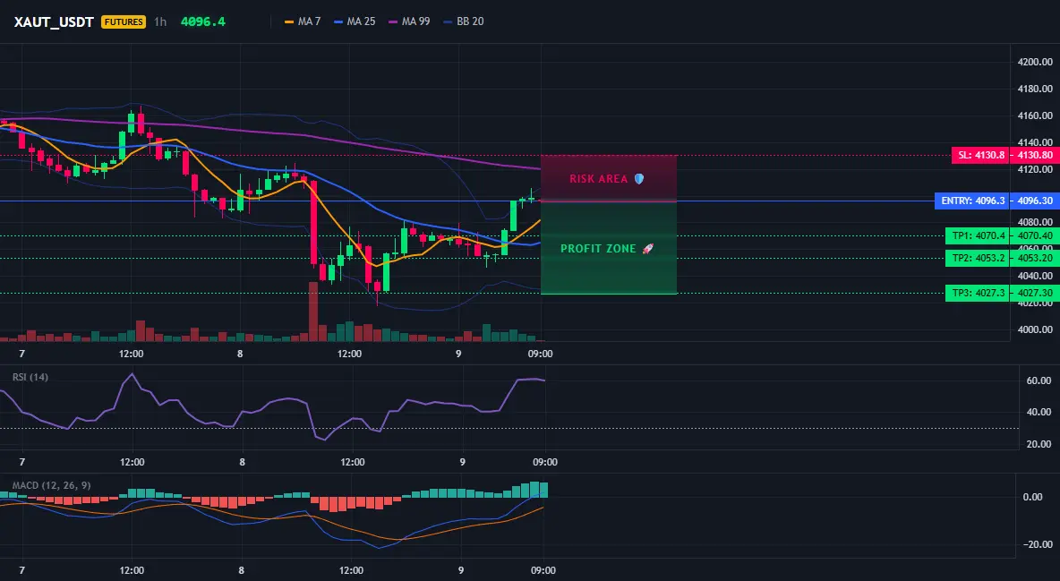This screenshot has width=1060, height=581.
Task: Click the MA 7 legend entry
Action: point(303,21)
